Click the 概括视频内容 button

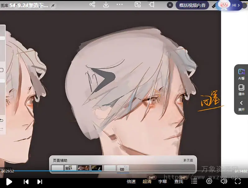[192, 5]
